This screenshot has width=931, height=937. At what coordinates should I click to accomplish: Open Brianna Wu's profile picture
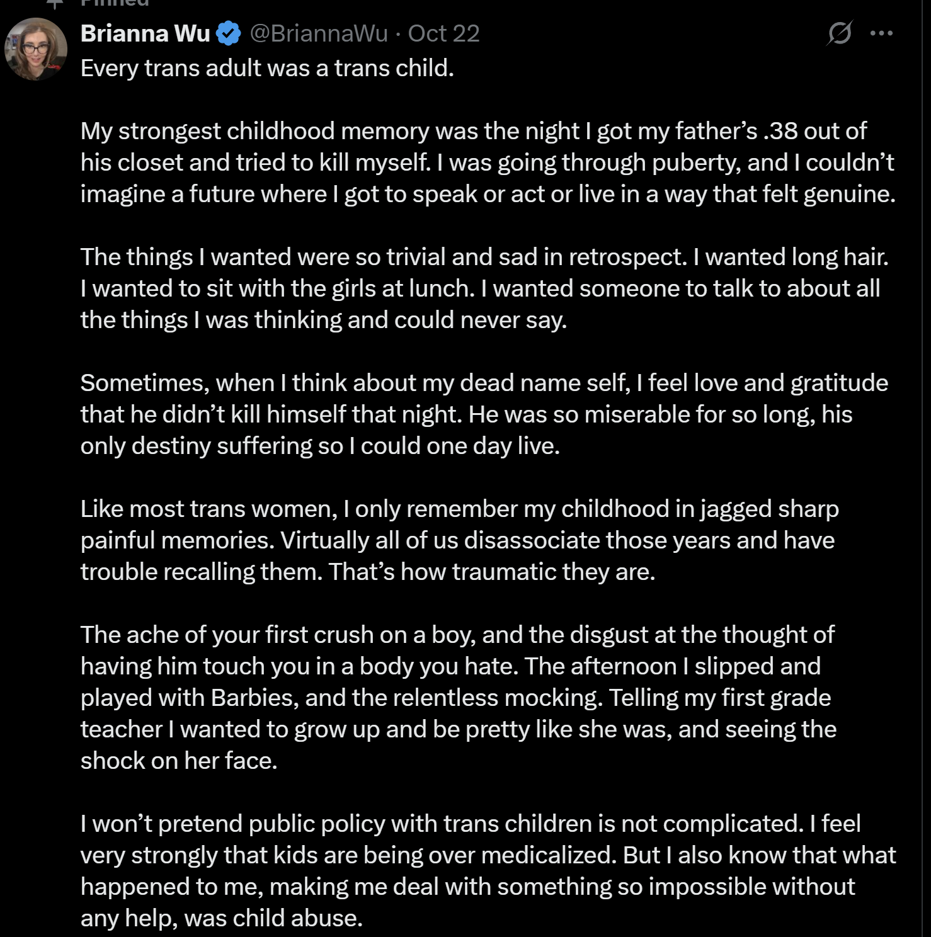pos(36,48)
